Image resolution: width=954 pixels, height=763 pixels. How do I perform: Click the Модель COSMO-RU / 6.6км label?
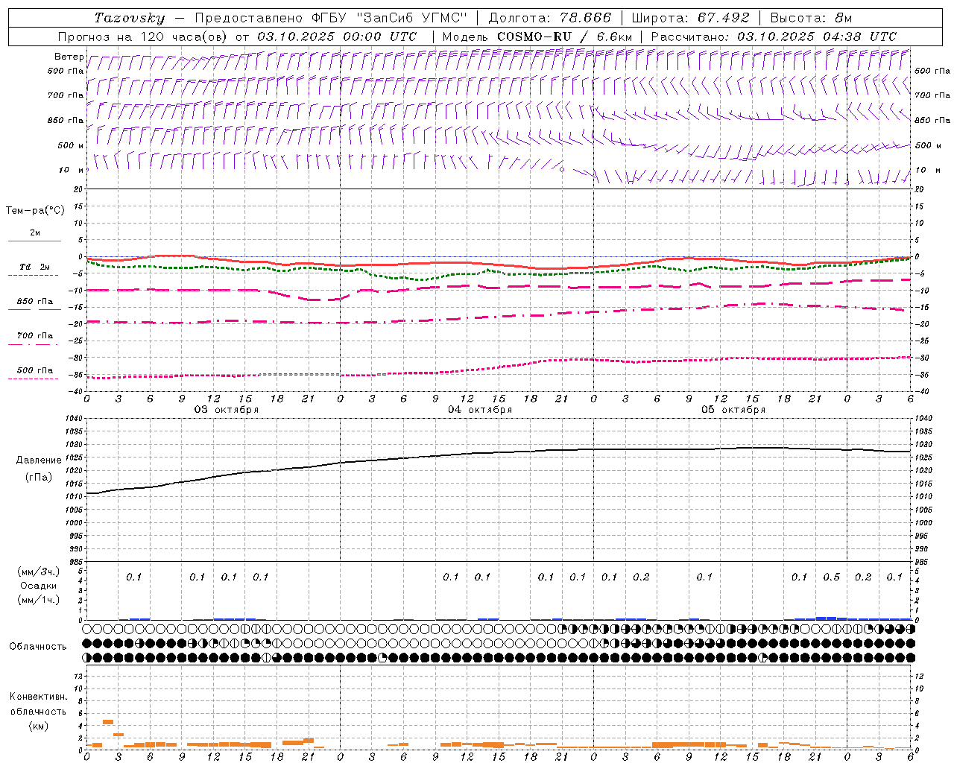pos(537,37)
